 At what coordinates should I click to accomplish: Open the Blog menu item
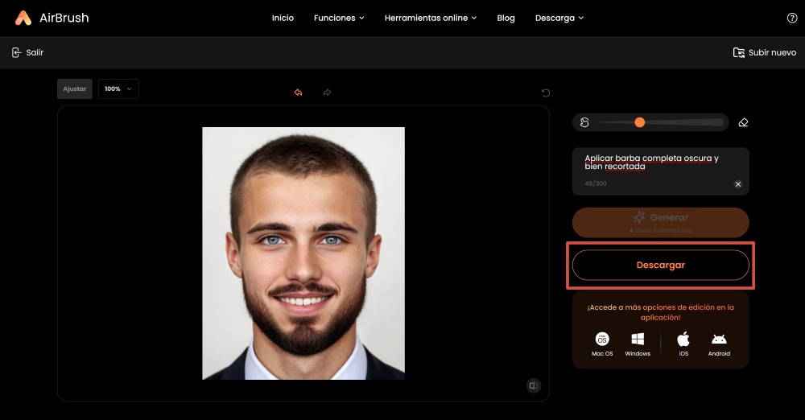(x=506, y=18)
